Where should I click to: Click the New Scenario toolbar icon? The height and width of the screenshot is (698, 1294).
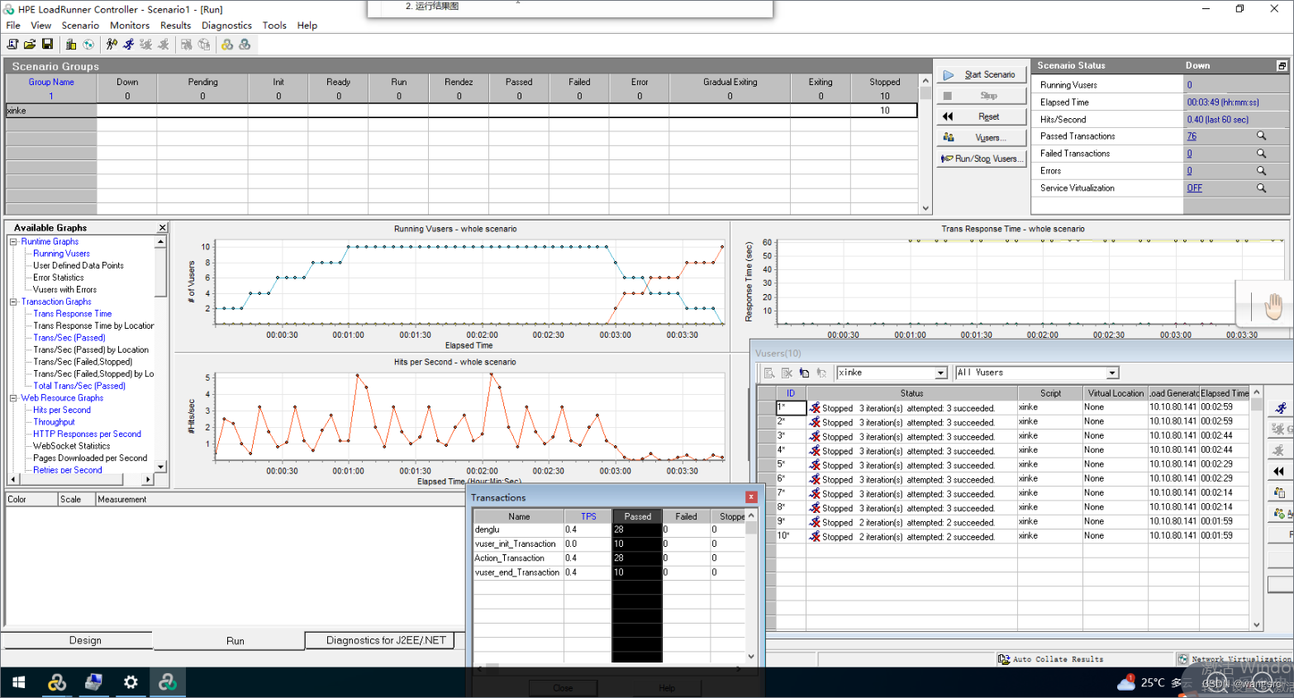click(x=12, y=45)
